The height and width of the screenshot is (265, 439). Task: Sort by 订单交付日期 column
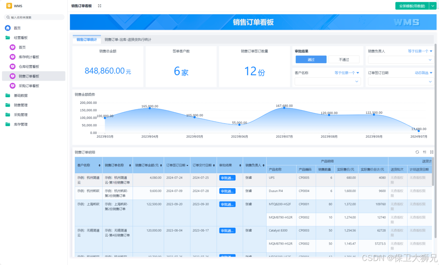[214, 165]
